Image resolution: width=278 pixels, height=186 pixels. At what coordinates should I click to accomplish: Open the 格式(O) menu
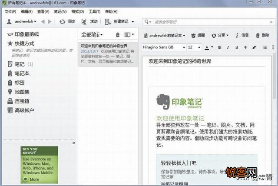(77, 12)
